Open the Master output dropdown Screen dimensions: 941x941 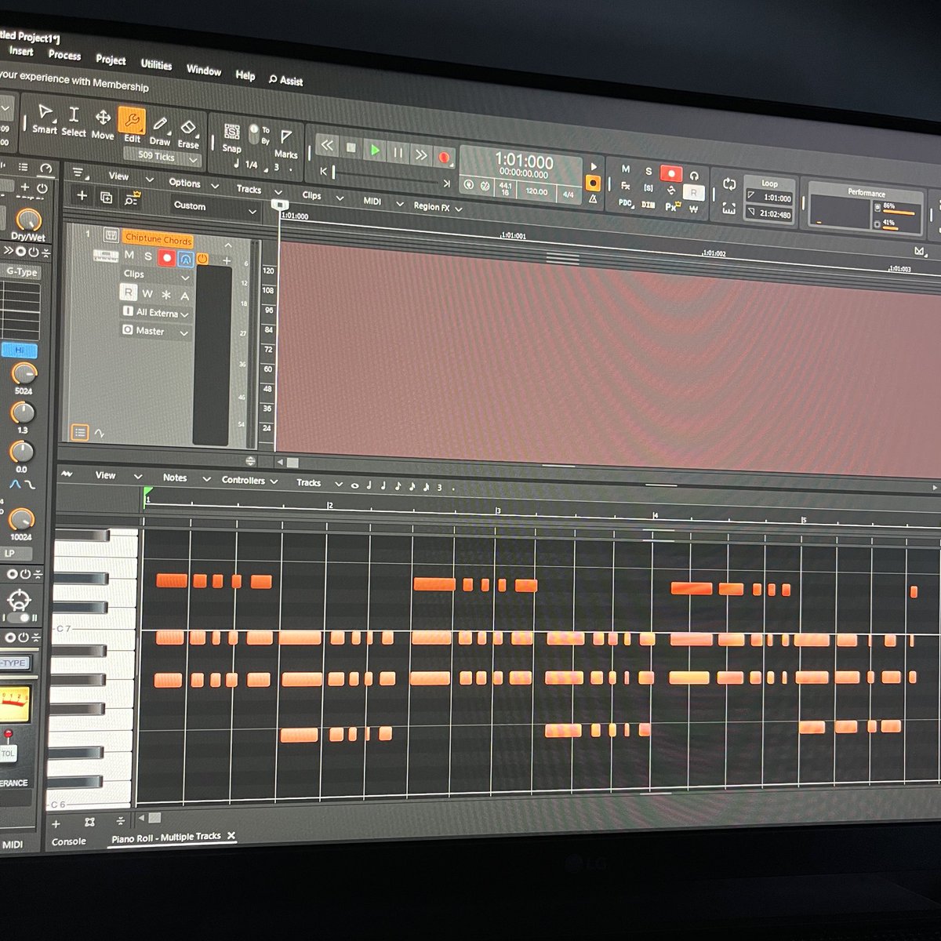pyautogui.click(x=155, y=332)
